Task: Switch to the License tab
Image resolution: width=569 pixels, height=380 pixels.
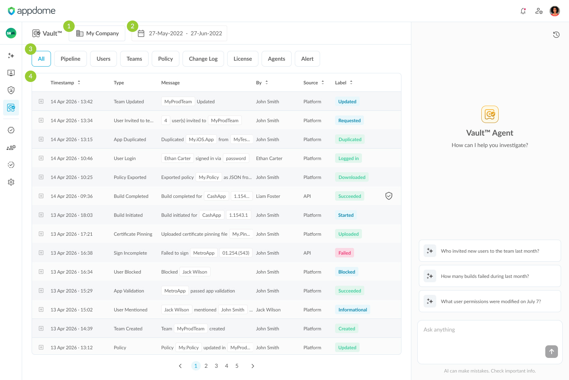Action: pyautogui.click(x=243, y=59)
